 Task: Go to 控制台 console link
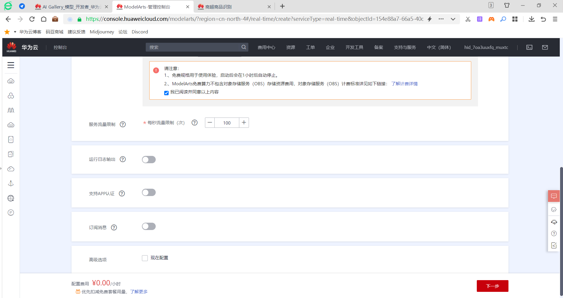coord(60,47)
